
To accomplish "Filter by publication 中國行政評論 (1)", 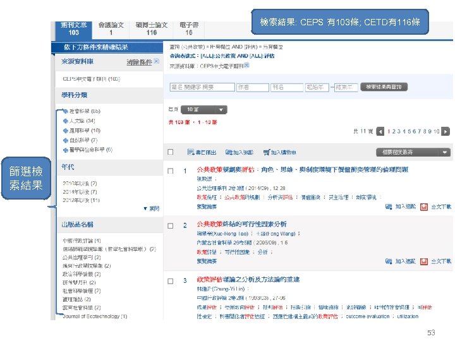I will pos(82,241).
